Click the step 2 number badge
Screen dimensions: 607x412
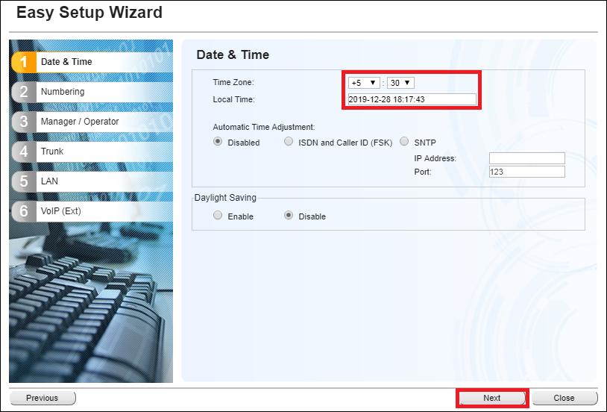pyautogui.click(x=24, y=92)
